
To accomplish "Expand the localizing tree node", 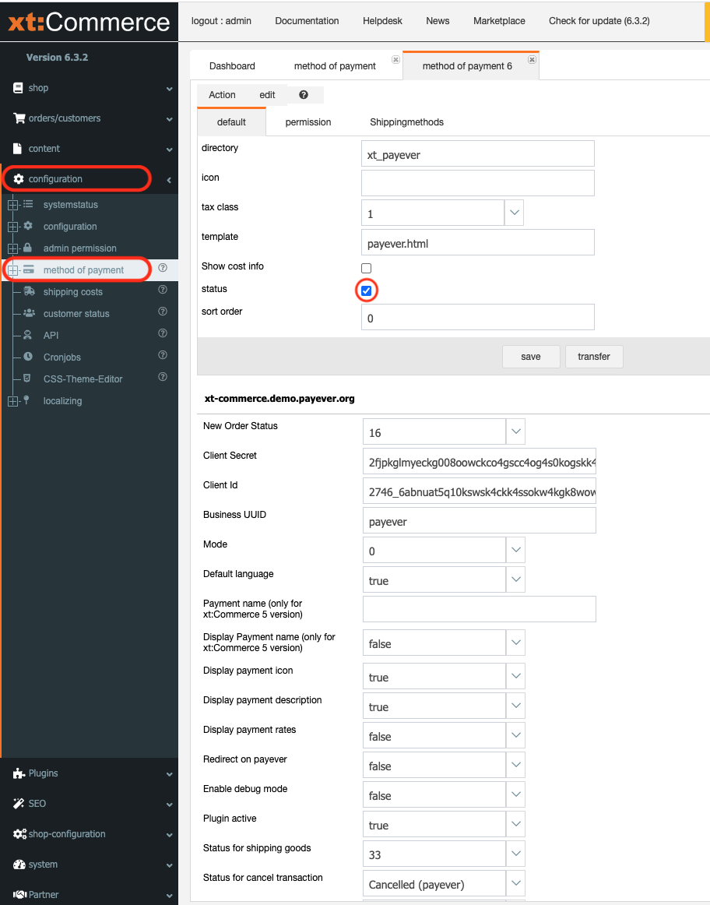I will pyautogui.click(x=12, y=401).
